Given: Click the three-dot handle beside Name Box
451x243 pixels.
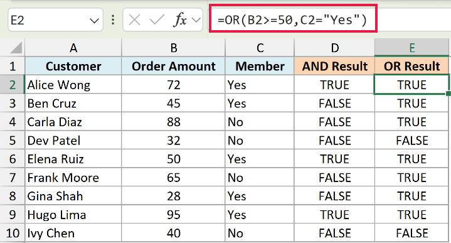Looking at the screenshot, I should click(113, 20).
